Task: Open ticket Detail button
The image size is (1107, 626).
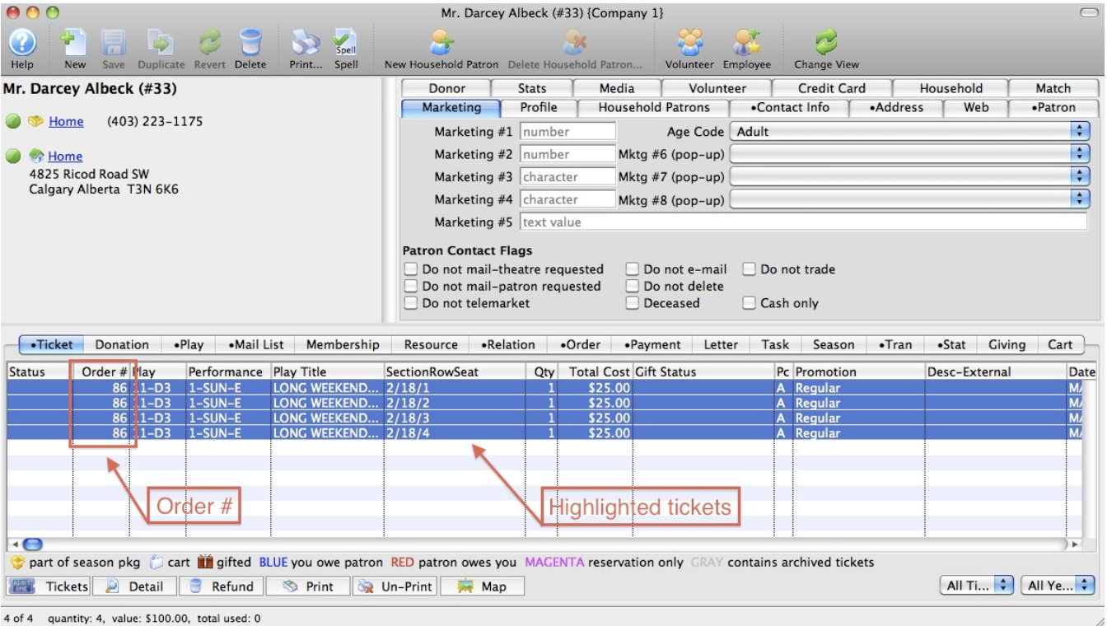Action: [135, 586]
